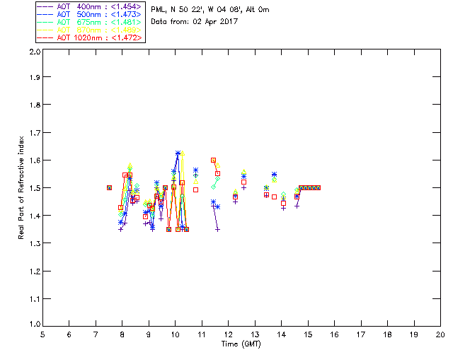453x362 pixels.
Task: Click the 'Real Part of Refractive Index' axis title
Action: 22,189
